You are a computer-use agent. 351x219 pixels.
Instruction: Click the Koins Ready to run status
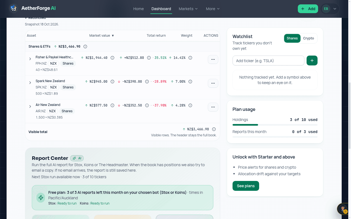tap(100, 203)
